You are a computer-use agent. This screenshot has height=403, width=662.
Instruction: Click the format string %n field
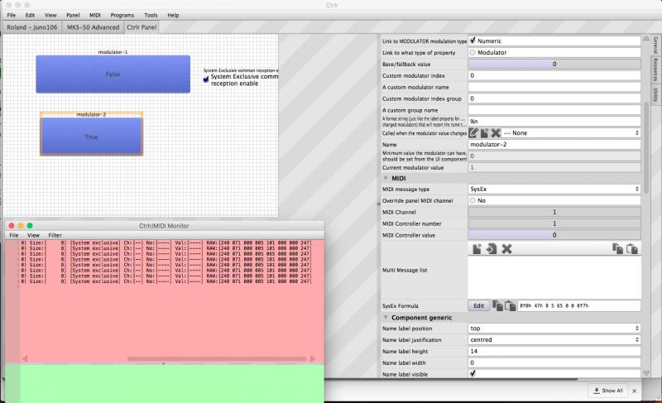point(554,121)
